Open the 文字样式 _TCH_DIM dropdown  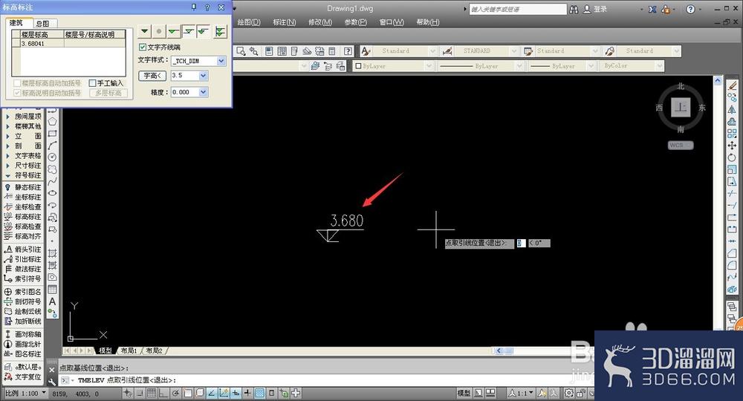tap(221, 61)
